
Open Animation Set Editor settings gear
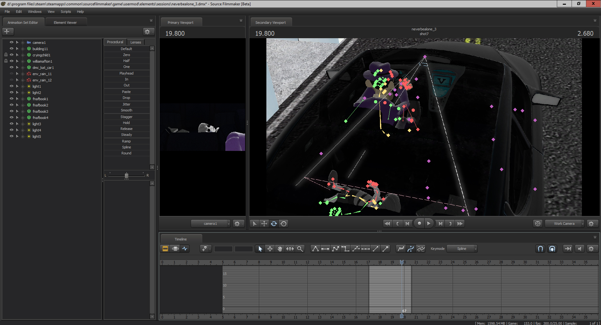148,32
